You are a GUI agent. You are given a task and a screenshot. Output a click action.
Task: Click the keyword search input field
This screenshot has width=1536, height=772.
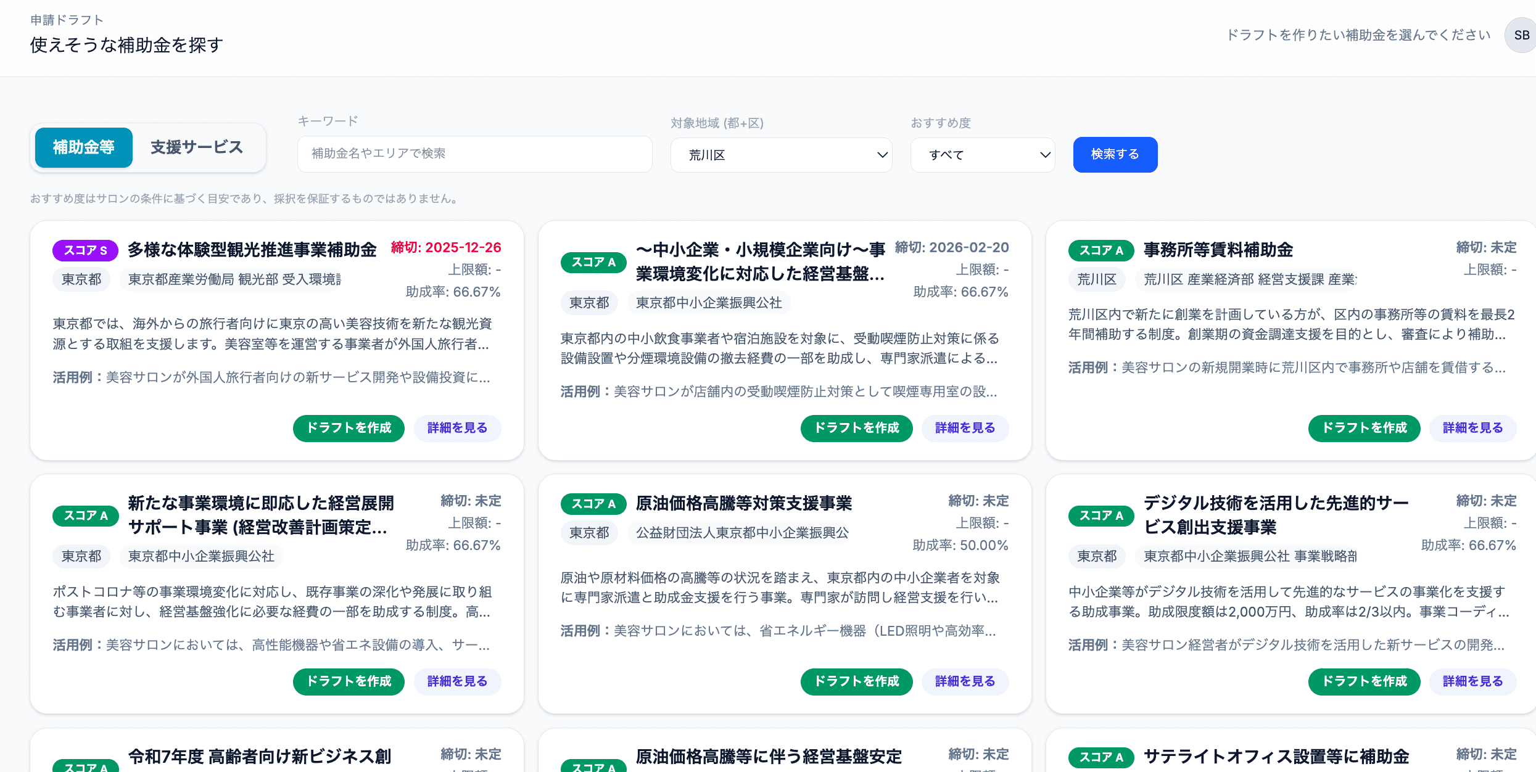474,154
